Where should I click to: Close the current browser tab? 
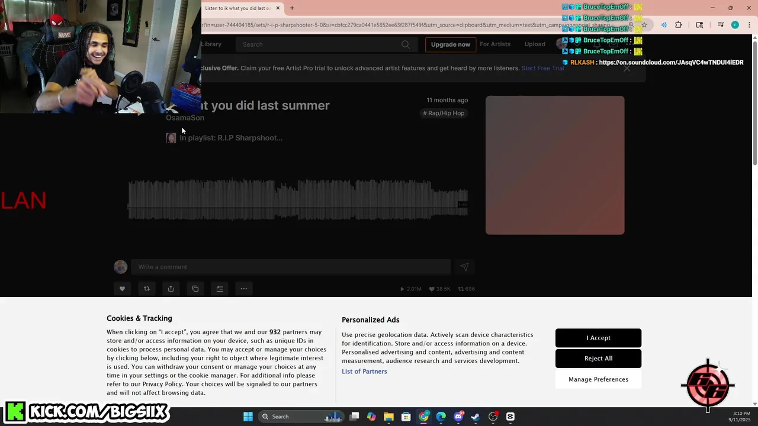(278, 8)
